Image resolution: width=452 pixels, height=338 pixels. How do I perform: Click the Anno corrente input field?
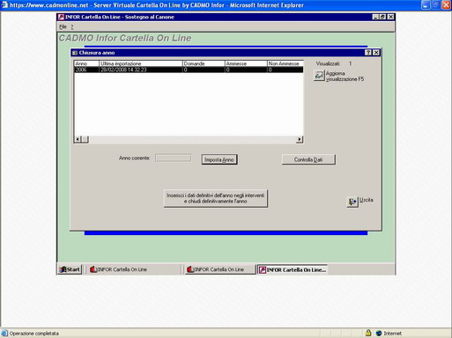tap(174, 158)
